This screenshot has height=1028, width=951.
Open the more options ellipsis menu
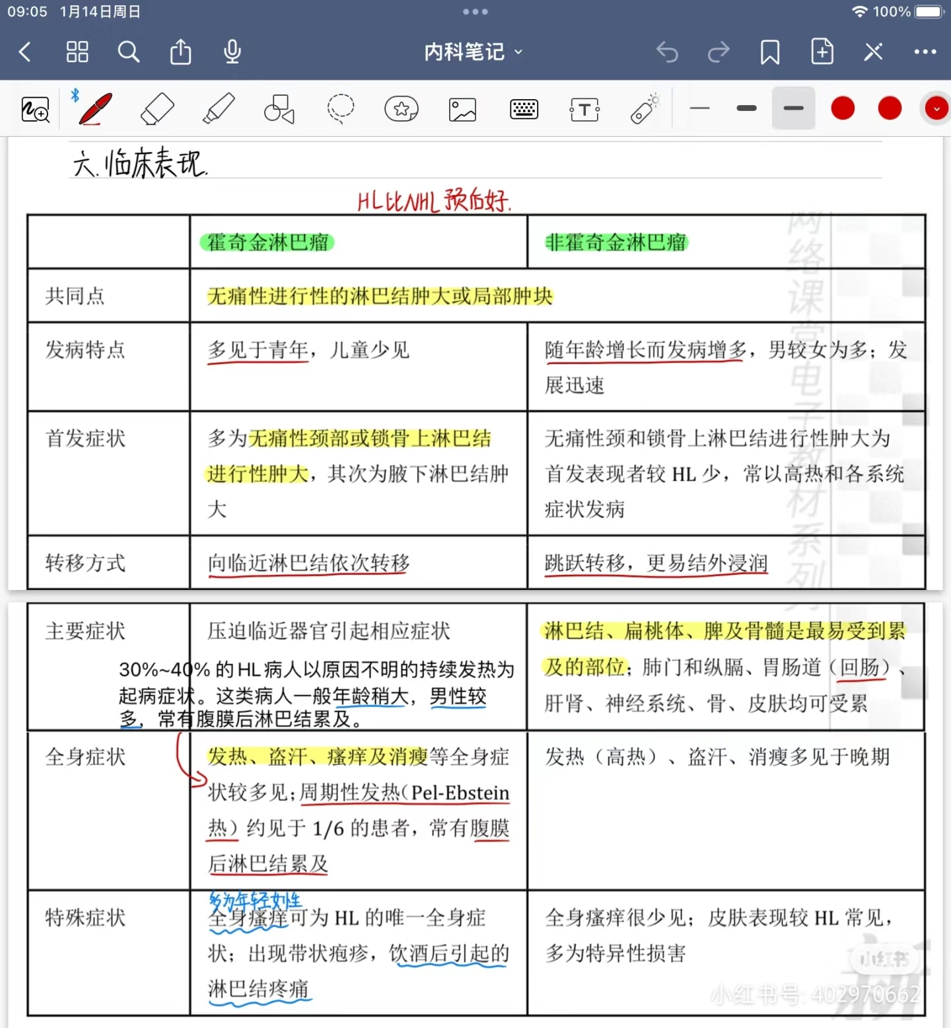click(925, 52)
